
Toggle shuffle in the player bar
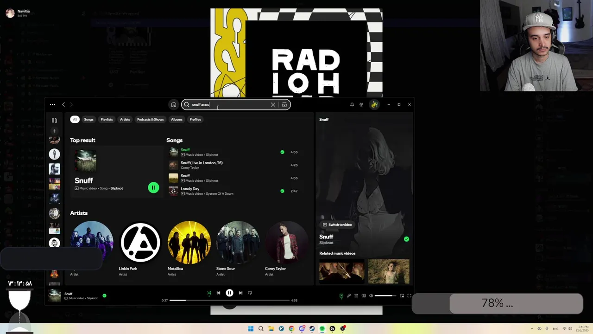pos(209,293)
